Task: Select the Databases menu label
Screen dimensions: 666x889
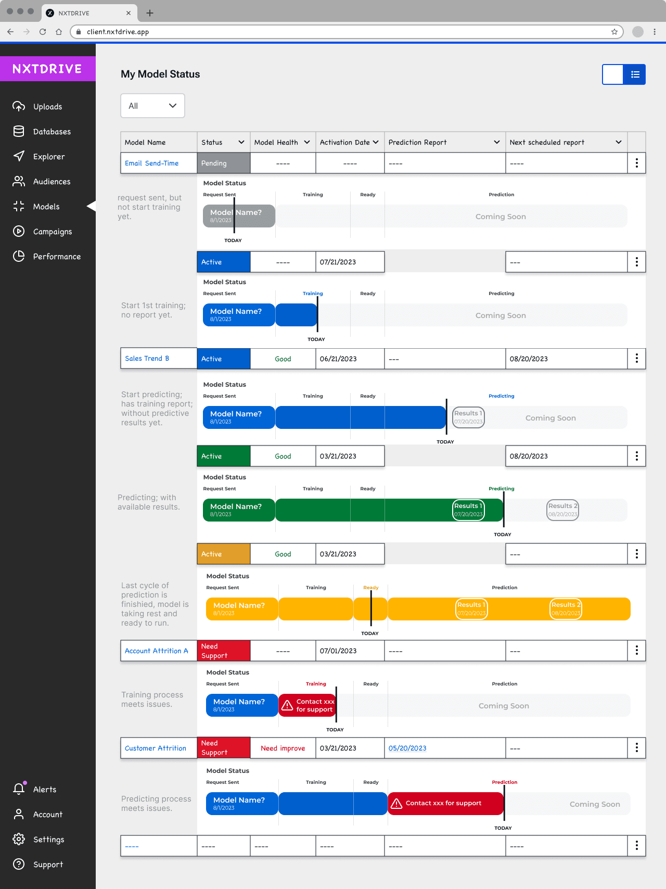Action: (x=52, y=132)
